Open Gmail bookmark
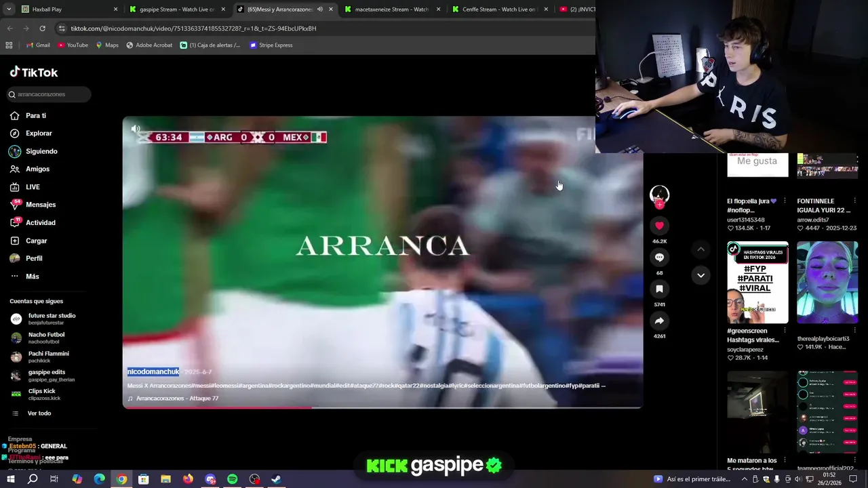This screenshot has height=488, width=868. click(x=38, y=45)
